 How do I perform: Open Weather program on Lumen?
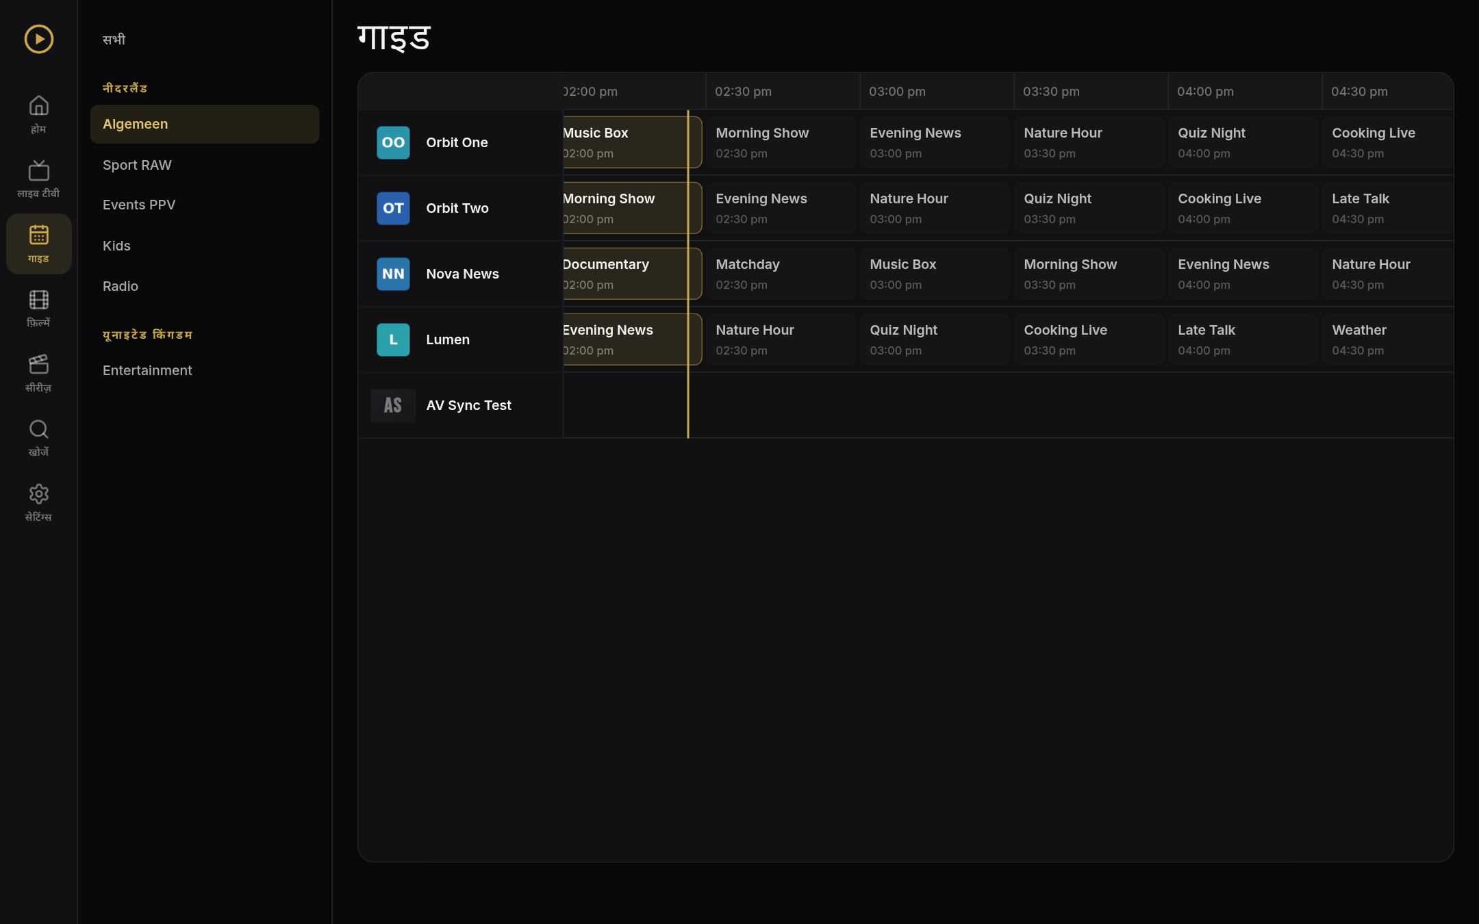click(x=1389, y=339)
